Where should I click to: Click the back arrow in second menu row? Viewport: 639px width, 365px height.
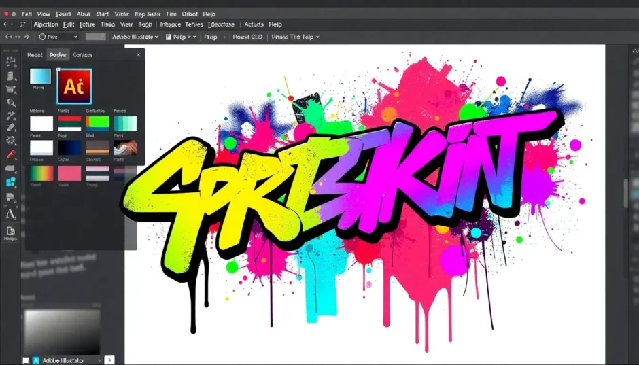point(5,24)
